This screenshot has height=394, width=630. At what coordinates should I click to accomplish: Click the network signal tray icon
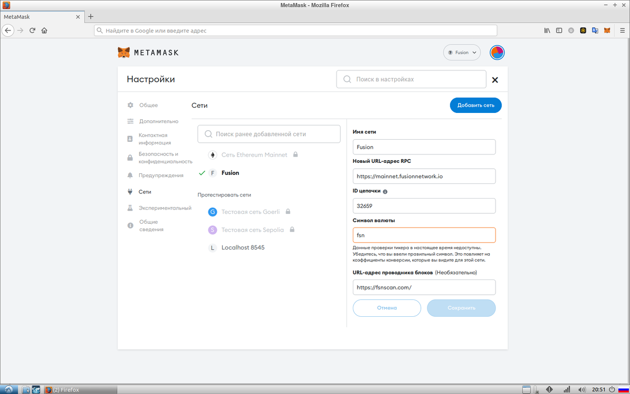566,390
